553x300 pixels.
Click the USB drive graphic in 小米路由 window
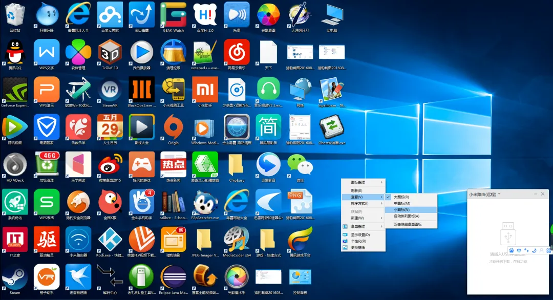(x=508, y=234)
